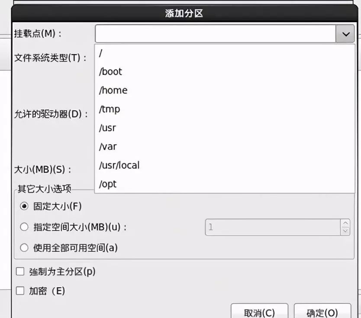Click the mount point text field
The image size is (361, 318).
point(215,34)
